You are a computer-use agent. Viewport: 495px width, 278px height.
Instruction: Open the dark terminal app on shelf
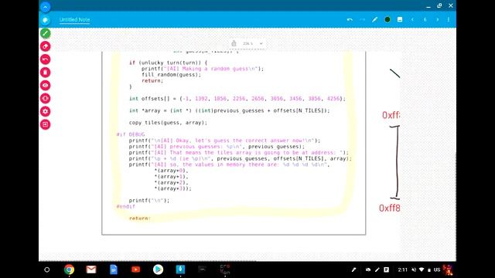(203, 270)
